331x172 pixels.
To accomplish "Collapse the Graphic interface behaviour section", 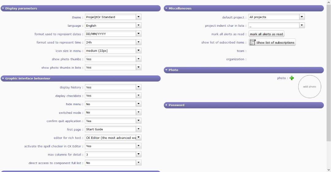I will [3, 78].
